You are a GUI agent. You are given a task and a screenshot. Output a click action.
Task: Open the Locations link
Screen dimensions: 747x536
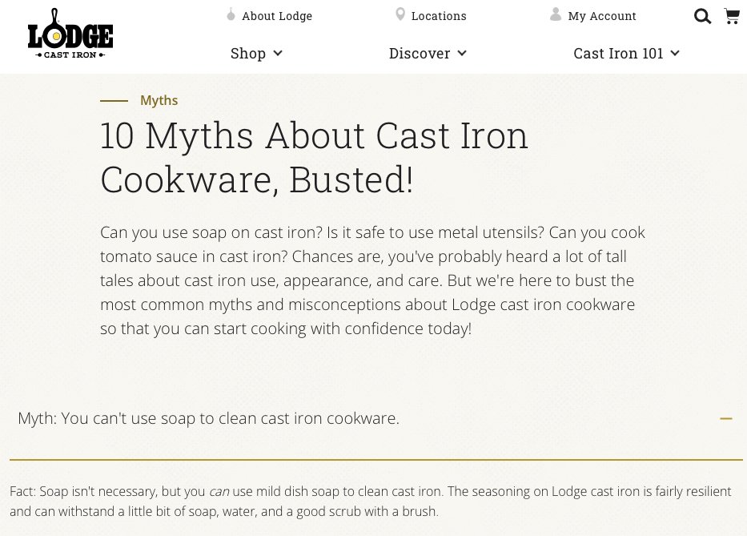[x=439, y=16]
